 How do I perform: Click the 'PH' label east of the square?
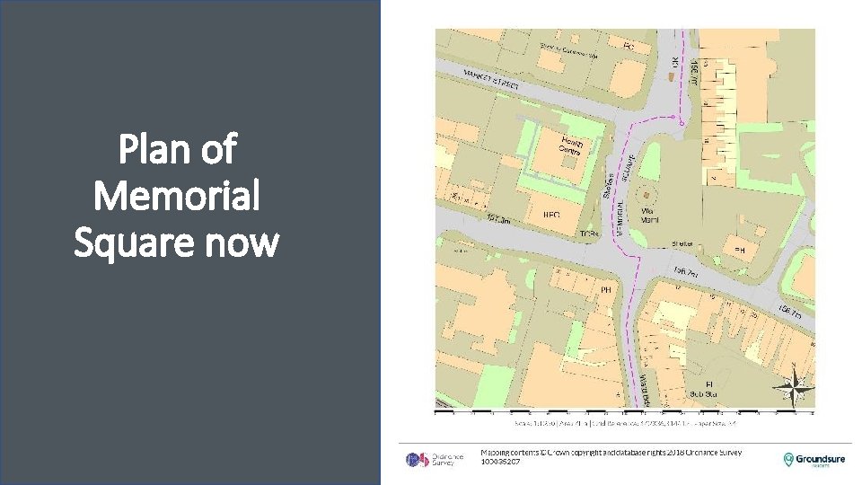740,251
